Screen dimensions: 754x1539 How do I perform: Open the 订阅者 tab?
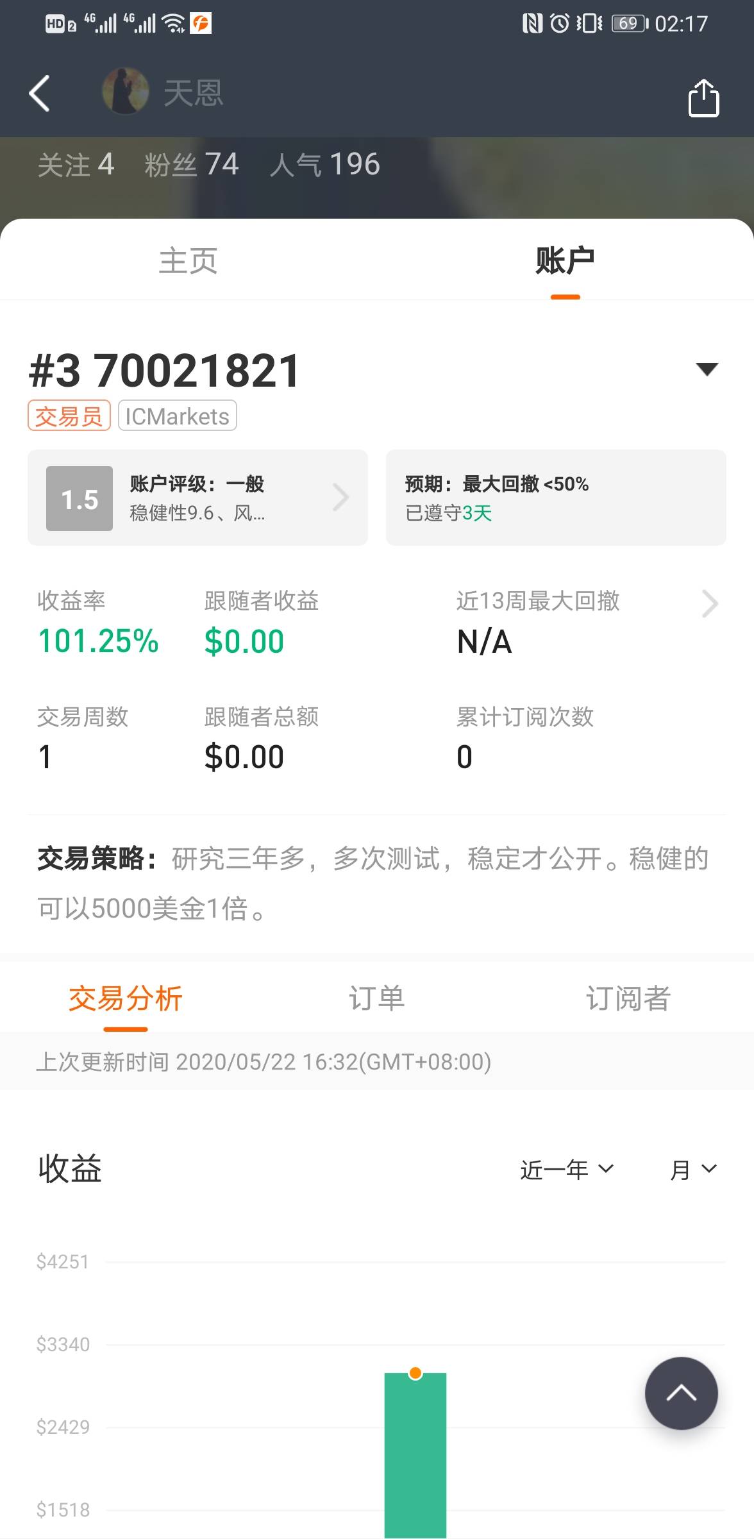click(x=628, y=998)
